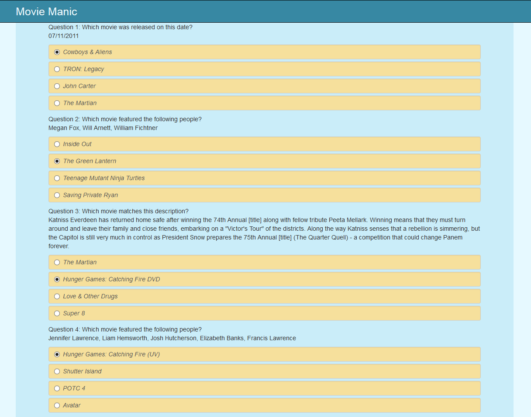531x417 pixels.
Task: Choose the Avatar radio option
Action: (x=57, y=405)
